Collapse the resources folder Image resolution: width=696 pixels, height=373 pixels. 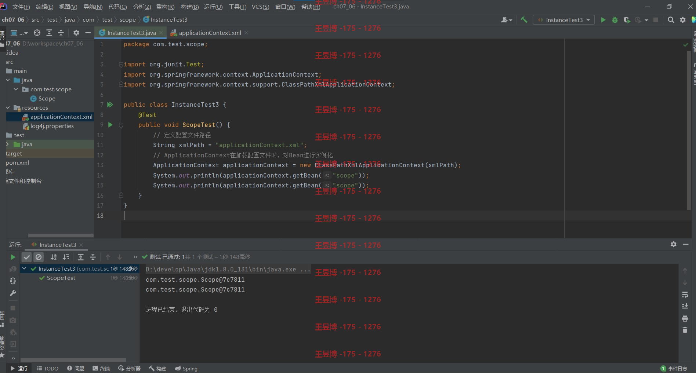(8, 107)
